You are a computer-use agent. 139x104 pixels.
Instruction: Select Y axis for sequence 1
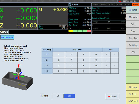pos(71,55)
